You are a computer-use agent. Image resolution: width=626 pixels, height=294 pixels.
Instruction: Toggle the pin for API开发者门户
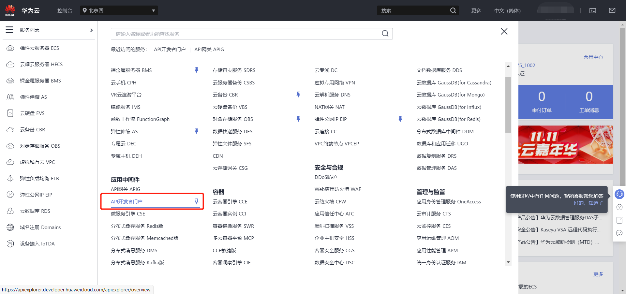(x=197, y=201)
